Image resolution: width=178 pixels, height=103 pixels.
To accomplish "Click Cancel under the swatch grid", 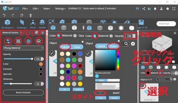I will [78, 89].
